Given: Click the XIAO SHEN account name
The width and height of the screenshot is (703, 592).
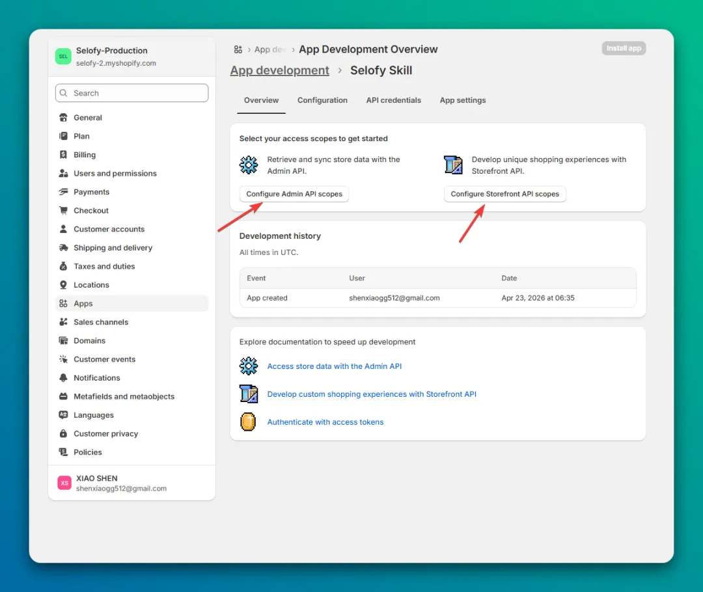Looking at the screenshot, I should [x=97, y=478].
